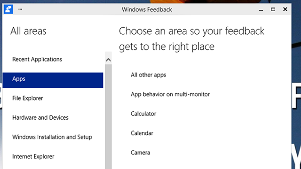Viewport: 301px width, 169px height.
Task: Select the Calendar feedback category
Action: [x=142, y=133]
